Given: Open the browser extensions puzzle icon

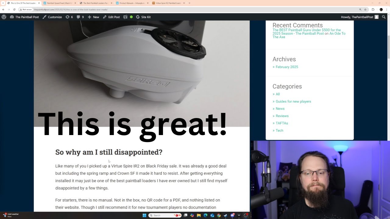Looking at the screenshot, I should (373, 9).
